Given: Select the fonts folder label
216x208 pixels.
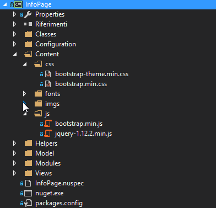Looking at the screenshot, I should [x=52, y=94].
